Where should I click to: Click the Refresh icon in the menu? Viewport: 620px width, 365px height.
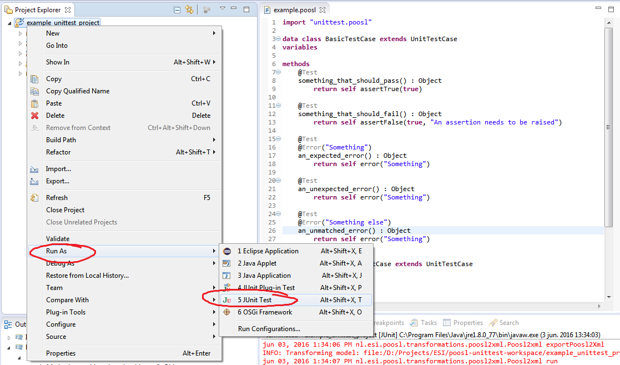pos(34,198)
